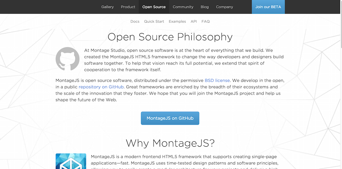This screenshot has height=169, width=342.
Task: Click the GitHub Octocat logo icon
Action: click(67, 59)
